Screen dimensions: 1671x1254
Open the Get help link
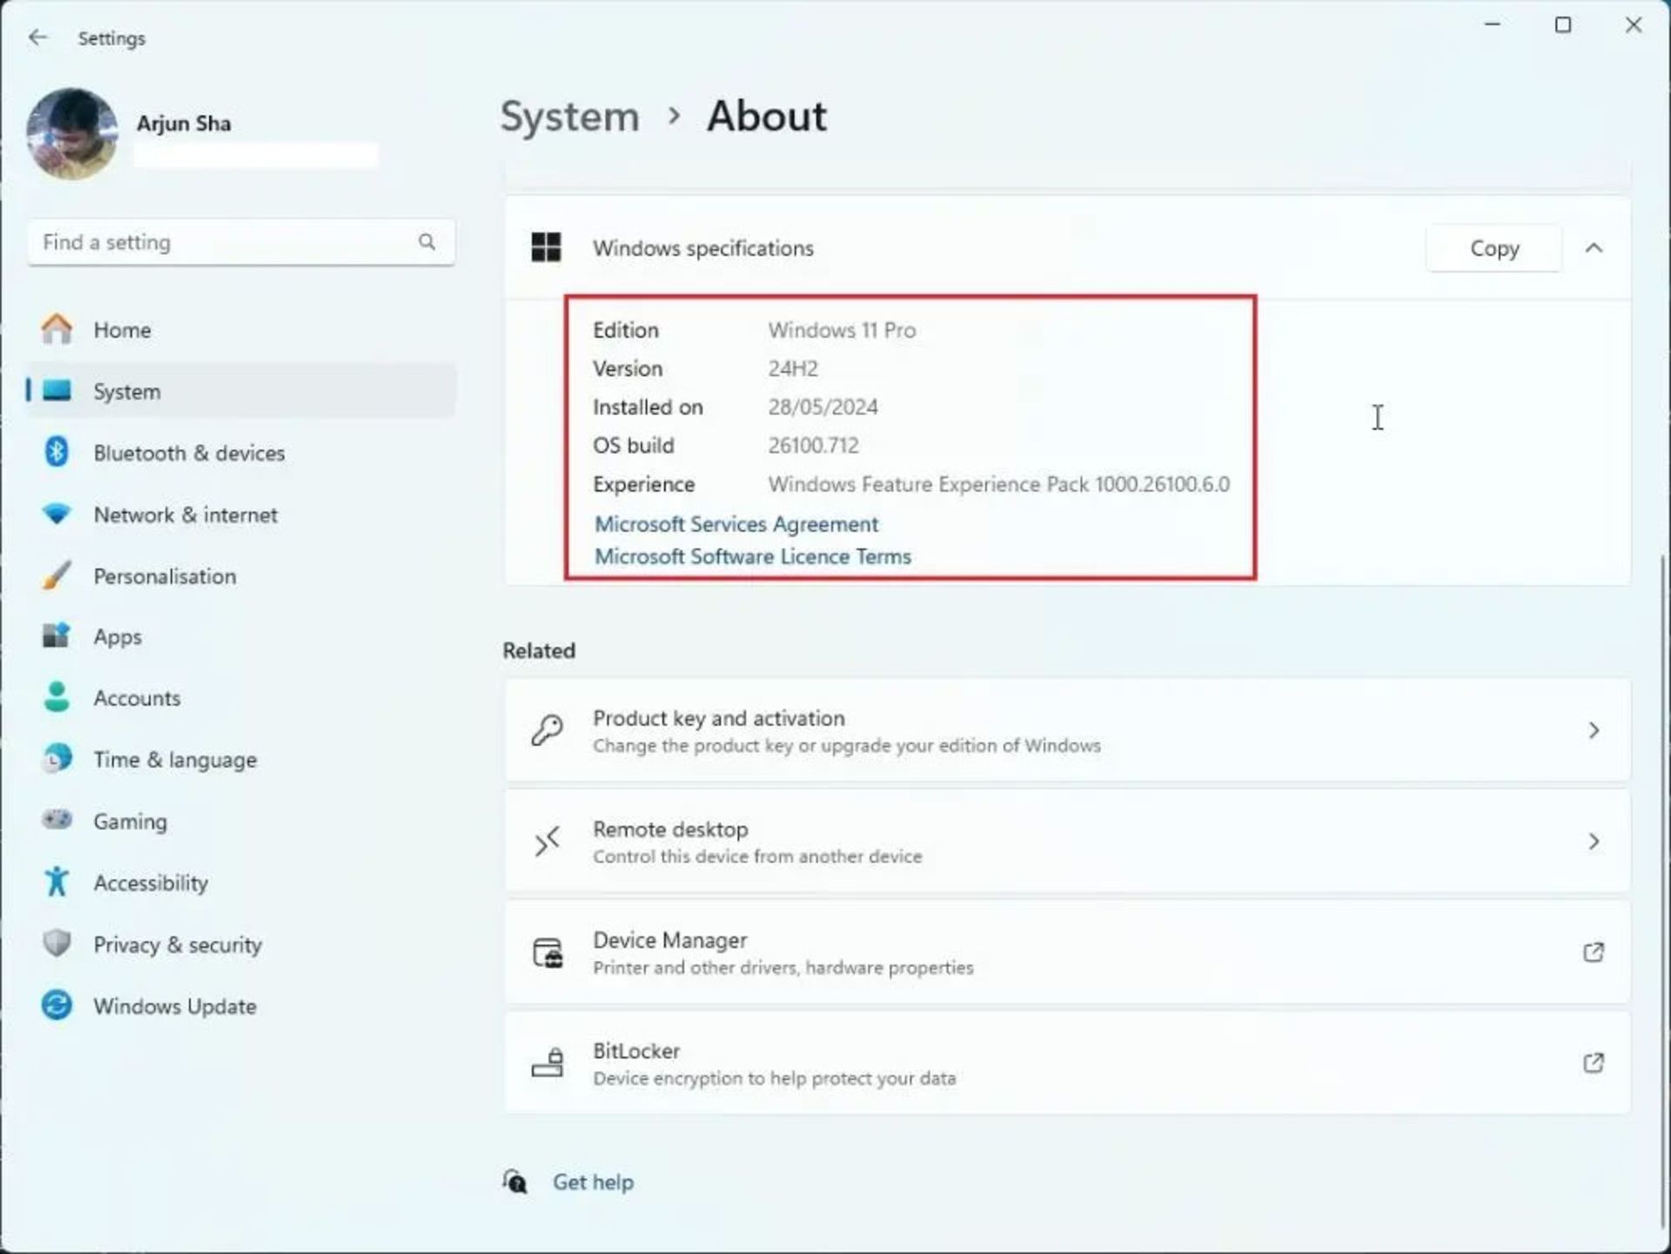pyautogui.click(x=594, y=1183)
